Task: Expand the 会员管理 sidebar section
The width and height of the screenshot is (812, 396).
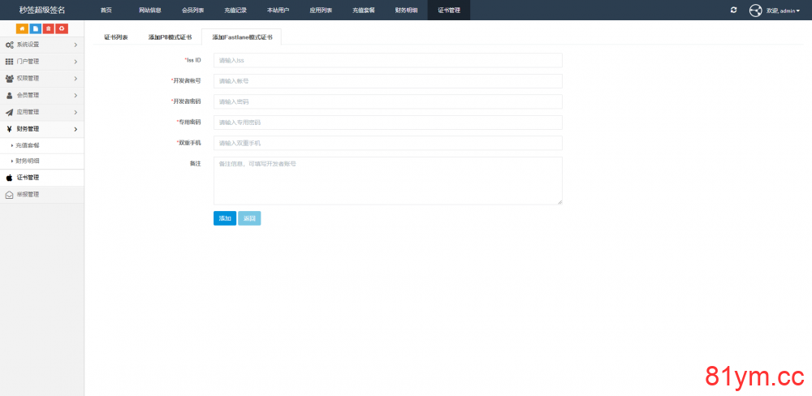Action: [41, 95]
